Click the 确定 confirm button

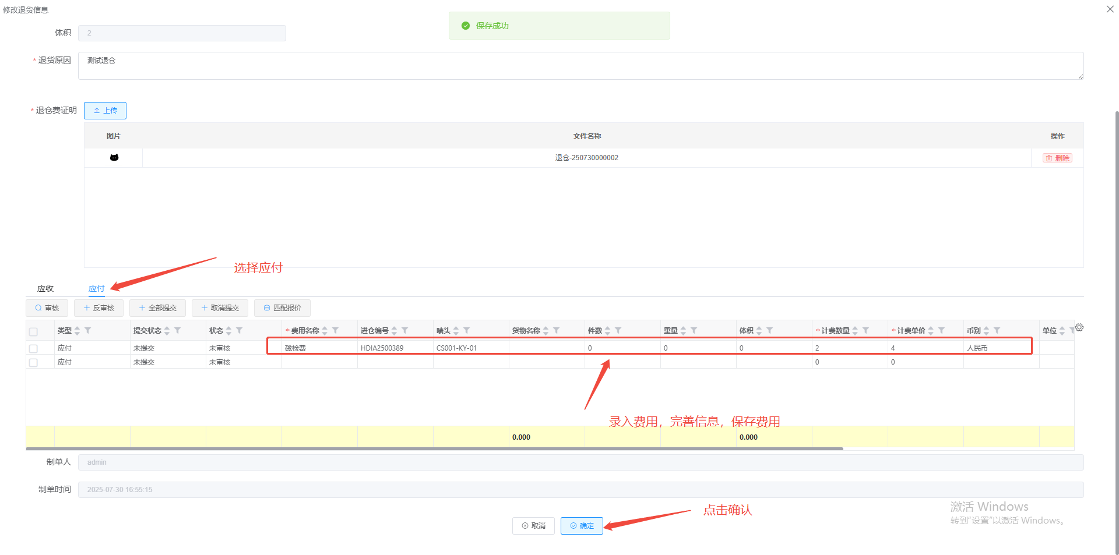582,526
